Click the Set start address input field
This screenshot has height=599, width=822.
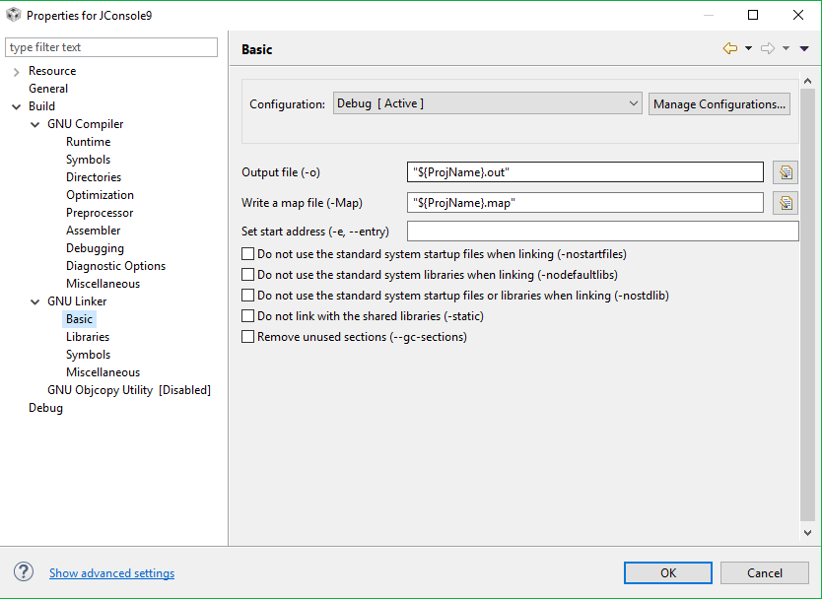[602, 232]
